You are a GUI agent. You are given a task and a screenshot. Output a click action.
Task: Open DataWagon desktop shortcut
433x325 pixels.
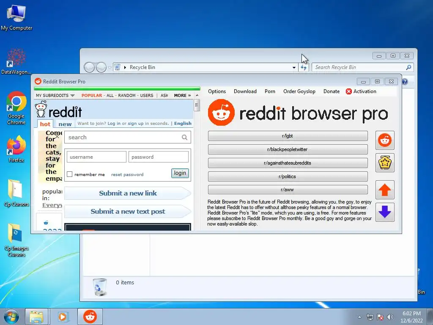[x=16, y=61]
